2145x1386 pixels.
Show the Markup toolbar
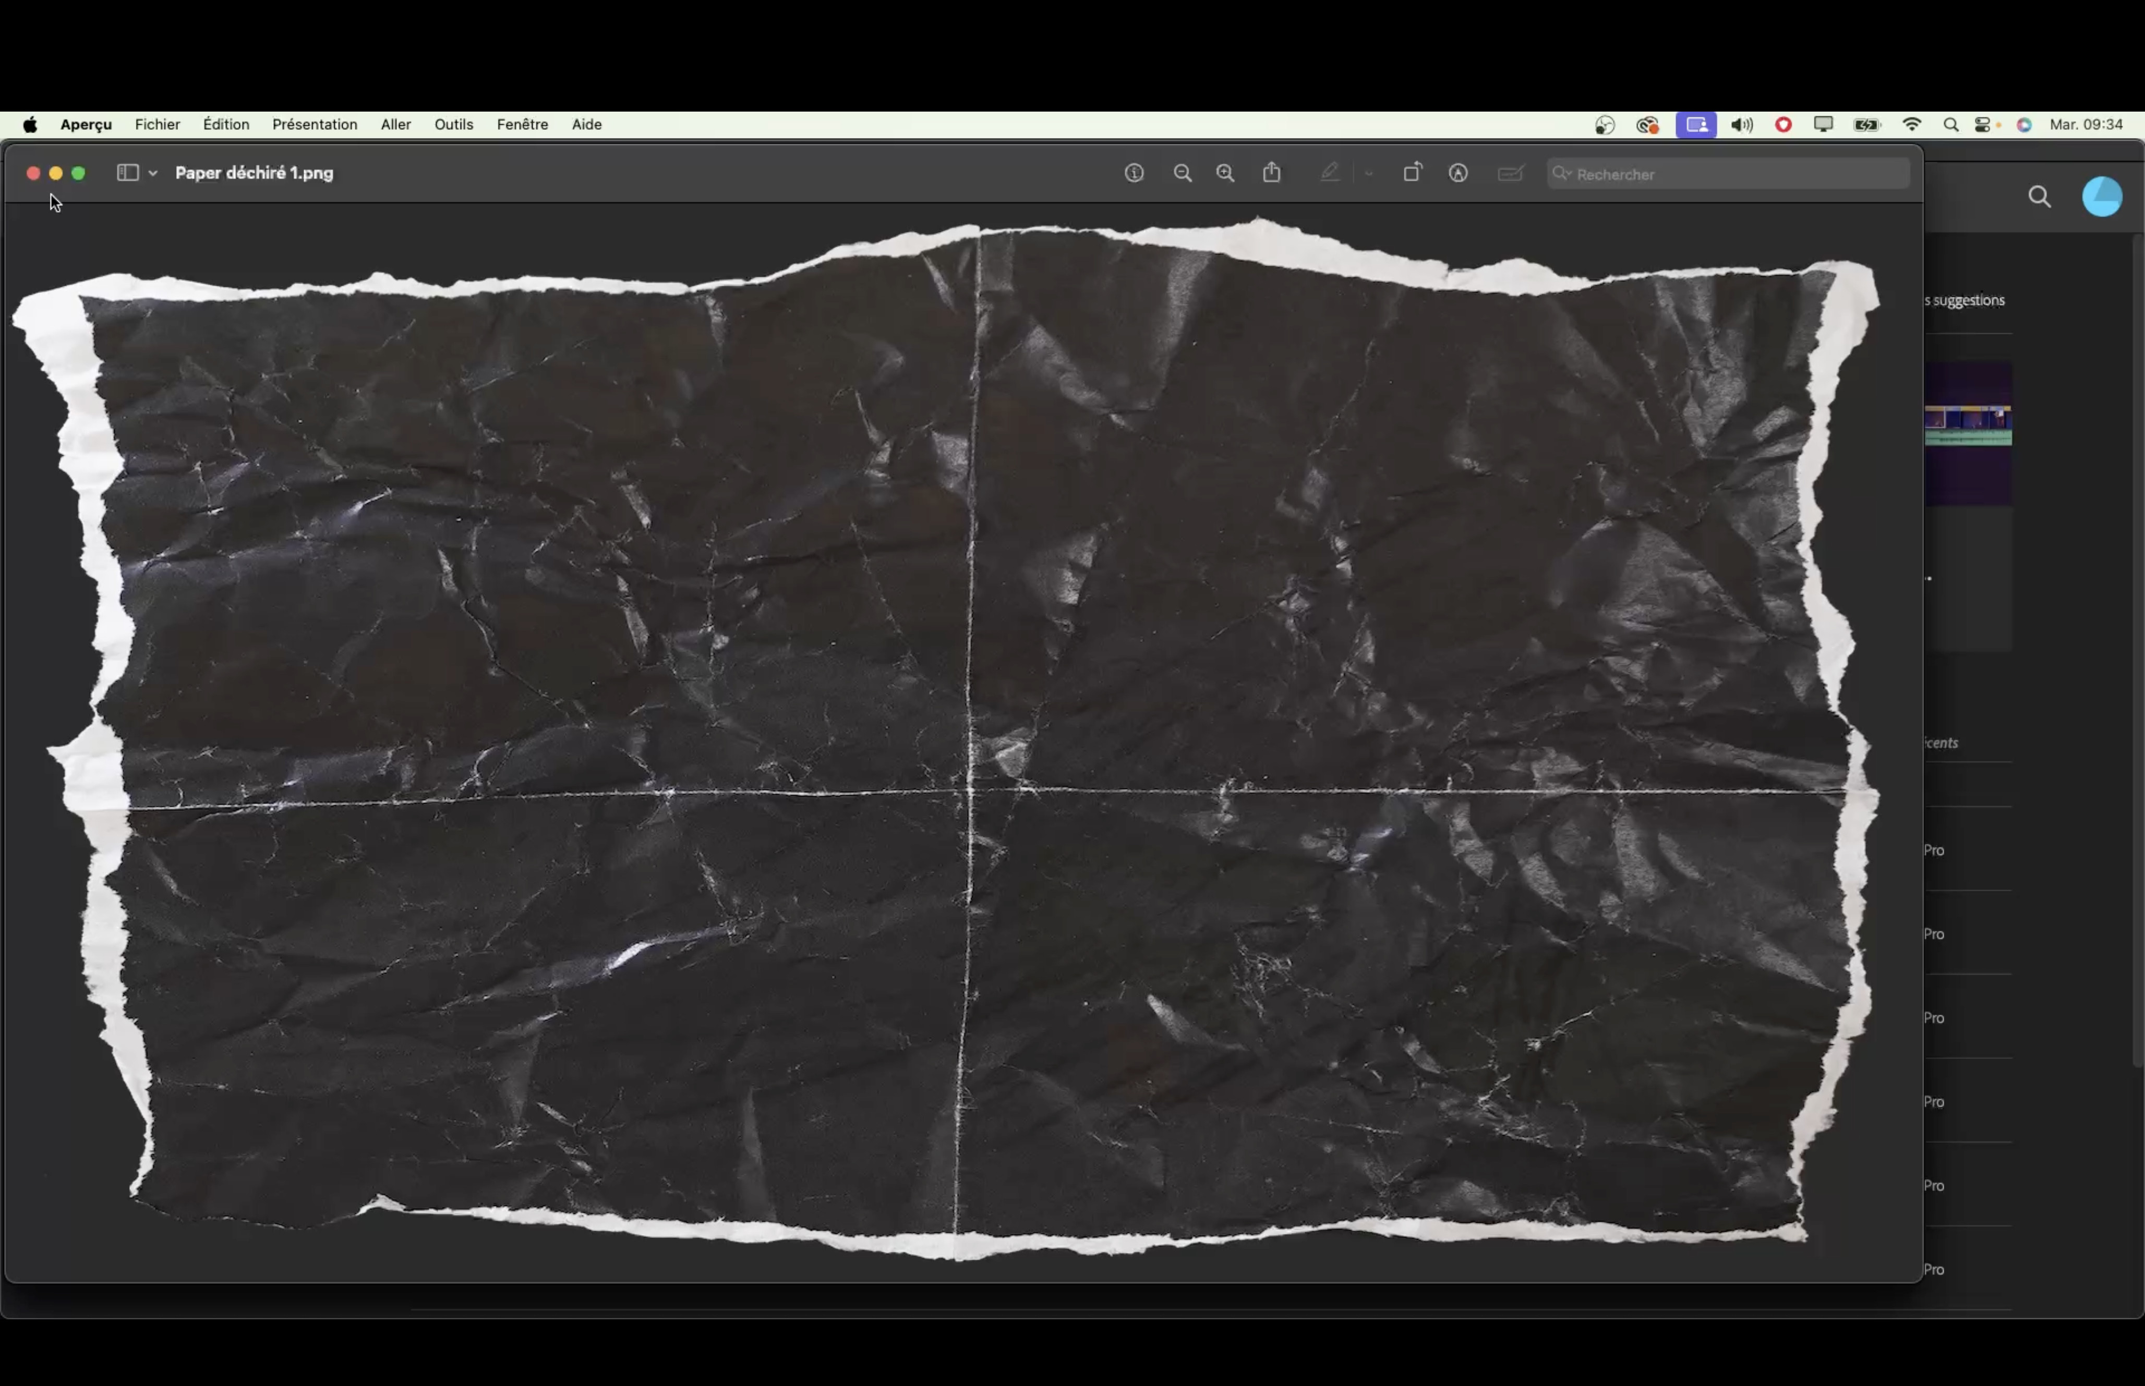point(1458,173)
